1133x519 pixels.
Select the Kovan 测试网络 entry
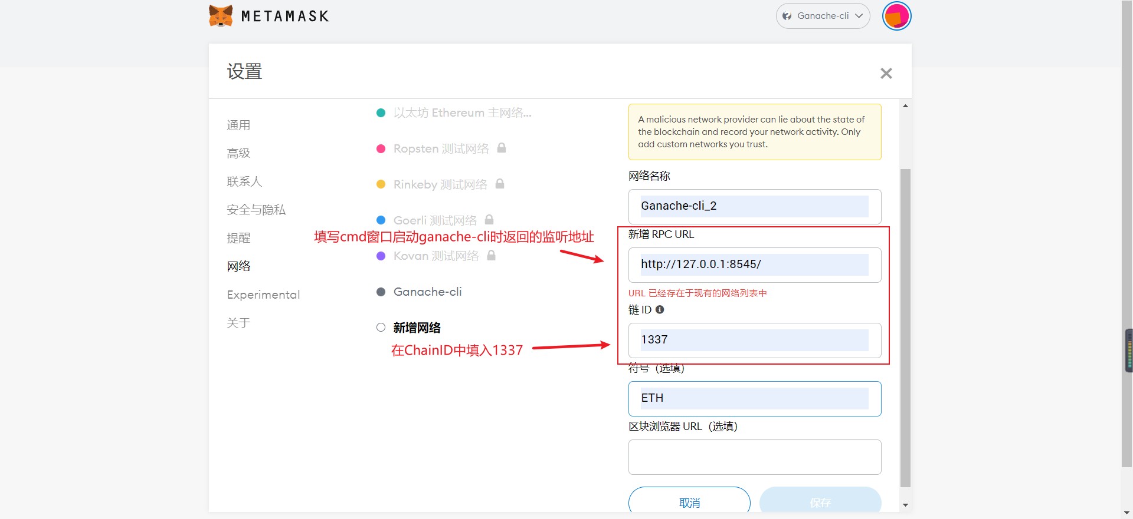tap(435, 256)
